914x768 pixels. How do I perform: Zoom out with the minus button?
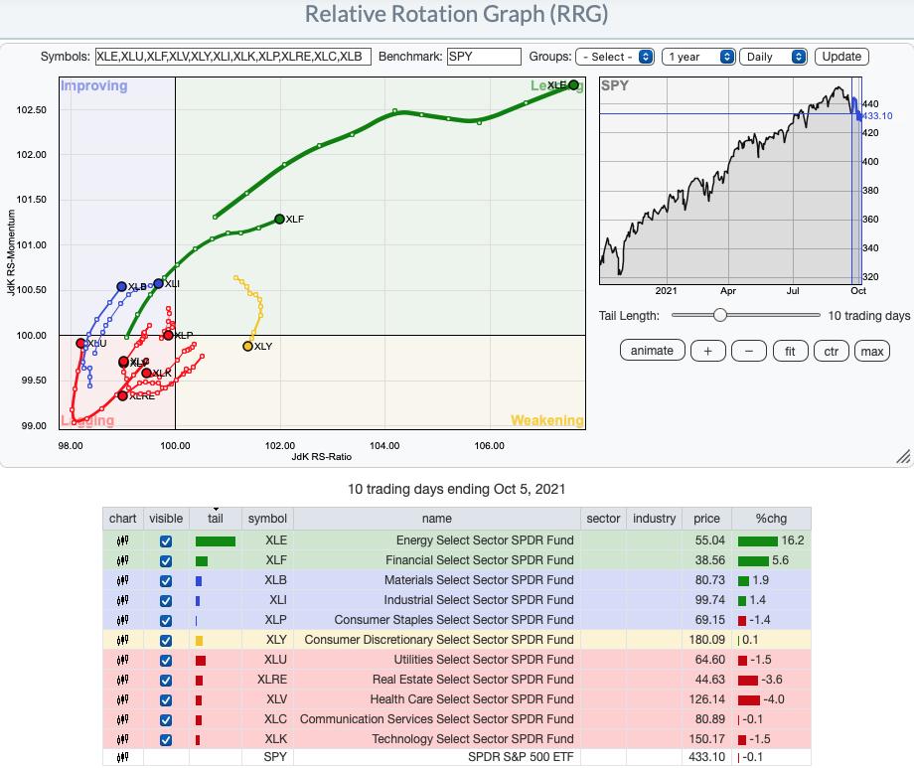[x=748, y=351]
